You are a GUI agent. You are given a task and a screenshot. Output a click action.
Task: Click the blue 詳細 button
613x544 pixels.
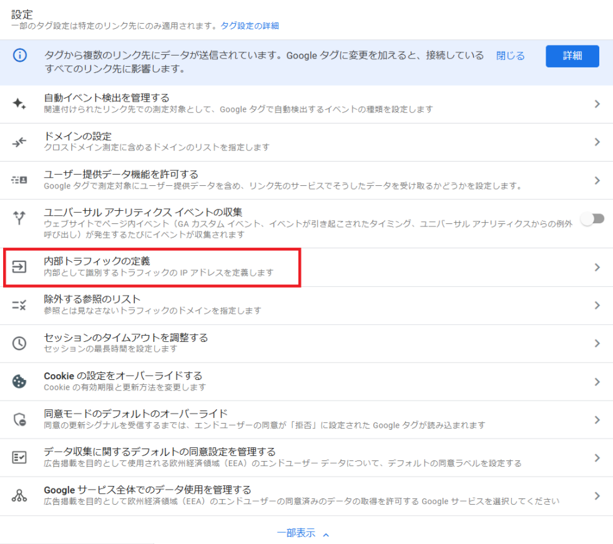(572, 56)
